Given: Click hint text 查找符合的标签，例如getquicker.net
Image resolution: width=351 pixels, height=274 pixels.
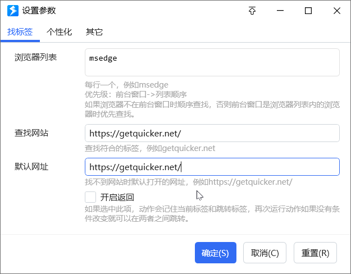Looking at the screenshot, I should point(150,148).
